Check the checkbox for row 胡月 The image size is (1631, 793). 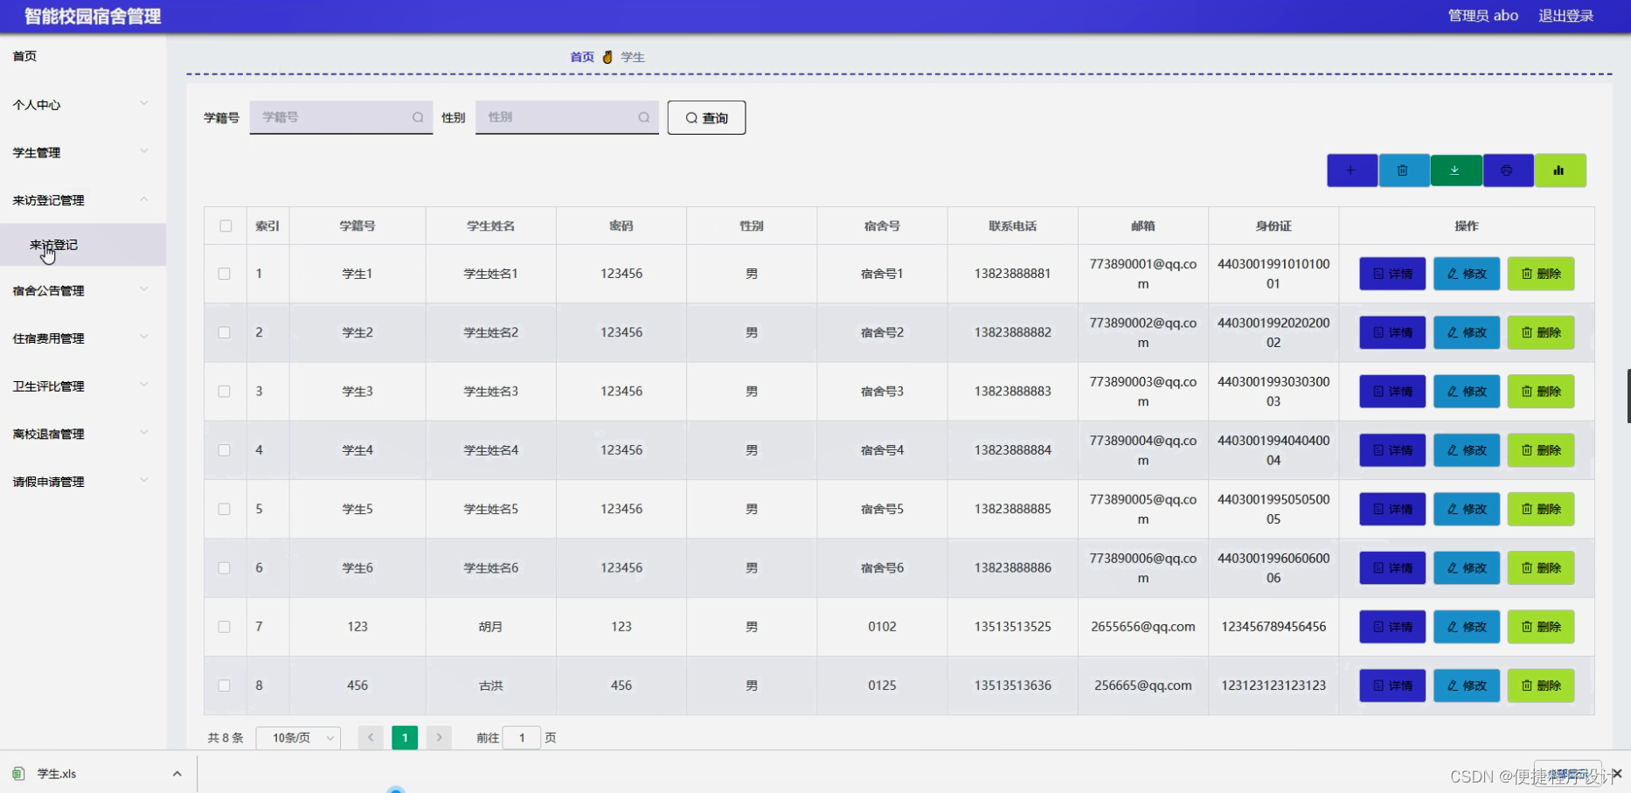[225, 627]
